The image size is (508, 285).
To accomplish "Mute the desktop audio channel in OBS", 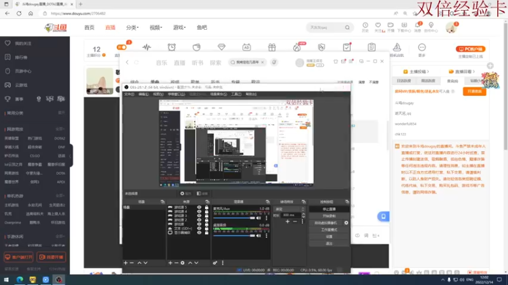I will click(258, 236).
